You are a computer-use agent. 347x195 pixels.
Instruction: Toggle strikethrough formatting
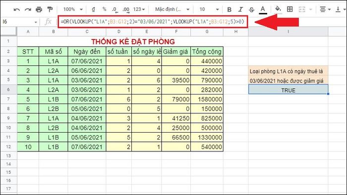click(251, 9)
